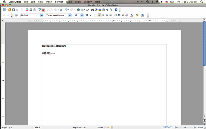
Task: Click the zoom in plus button
Action: (x=195, y=127)
